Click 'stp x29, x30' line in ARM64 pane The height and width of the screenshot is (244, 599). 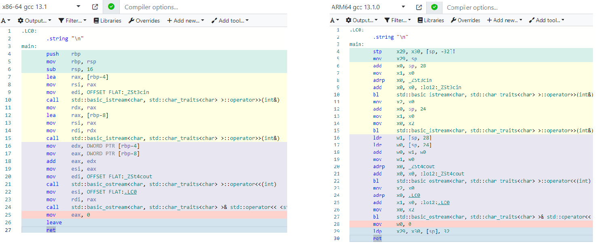tap(471, 51)
